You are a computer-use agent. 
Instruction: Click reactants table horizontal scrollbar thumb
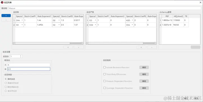click(43, 43)
